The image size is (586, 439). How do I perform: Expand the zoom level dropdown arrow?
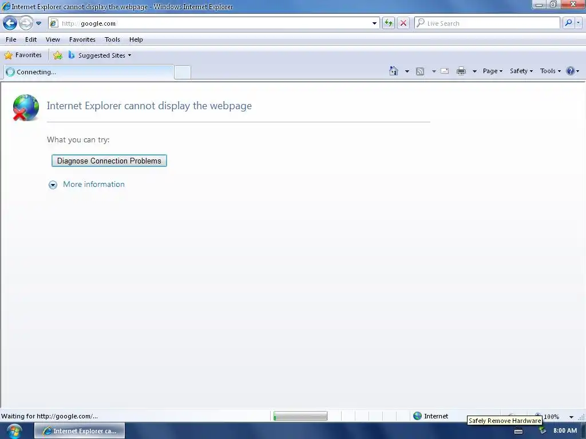pyautogui.click(x=571, y=417)
